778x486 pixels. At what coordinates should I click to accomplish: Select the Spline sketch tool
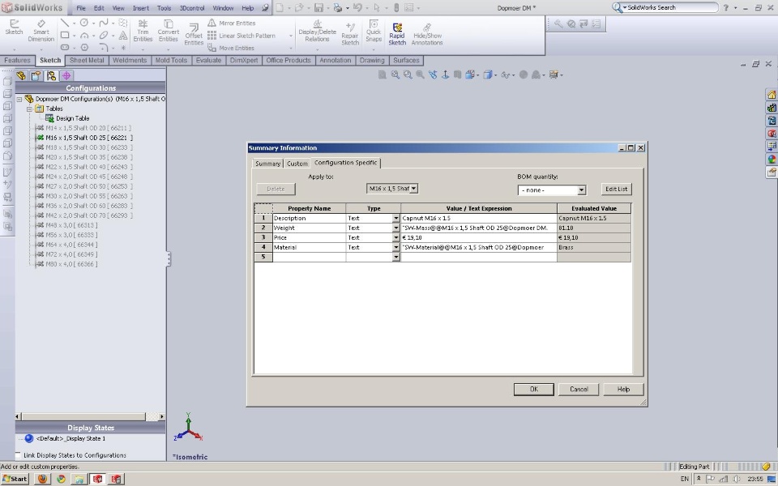103,23
